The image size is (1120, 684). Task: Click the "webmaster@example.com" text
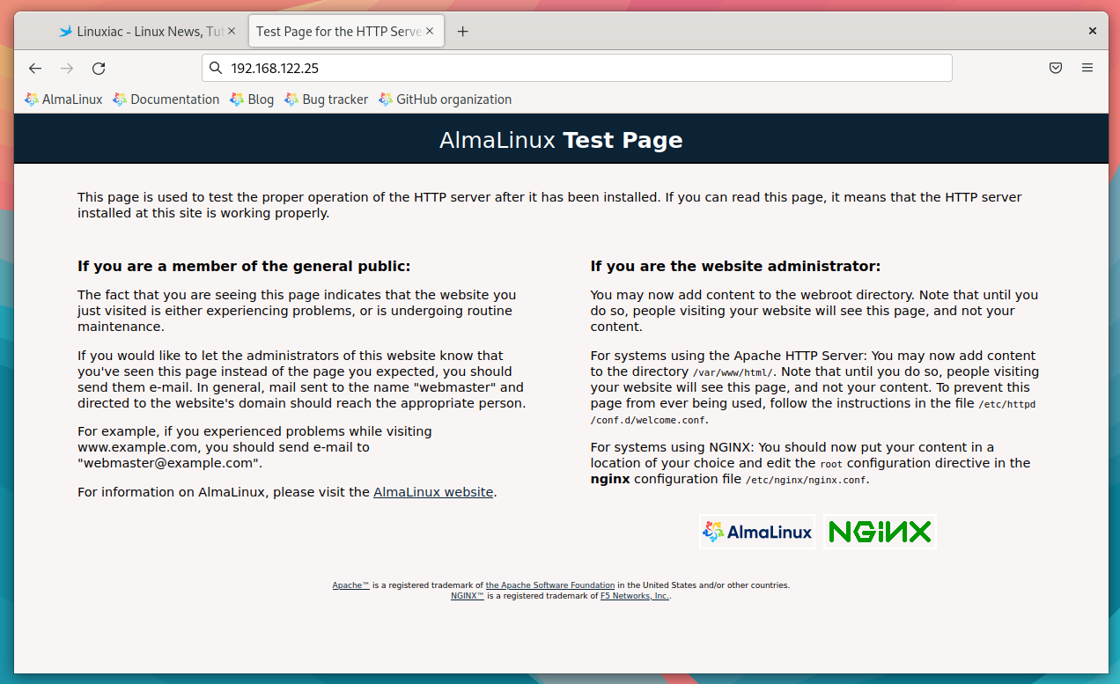click(168, 463)
